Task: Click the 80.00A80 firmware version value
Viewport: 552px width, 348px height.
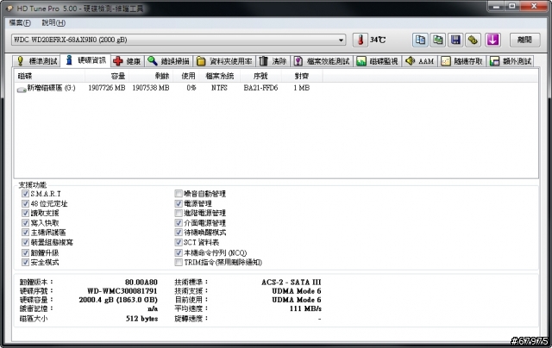Action: [x=141, y=283]
